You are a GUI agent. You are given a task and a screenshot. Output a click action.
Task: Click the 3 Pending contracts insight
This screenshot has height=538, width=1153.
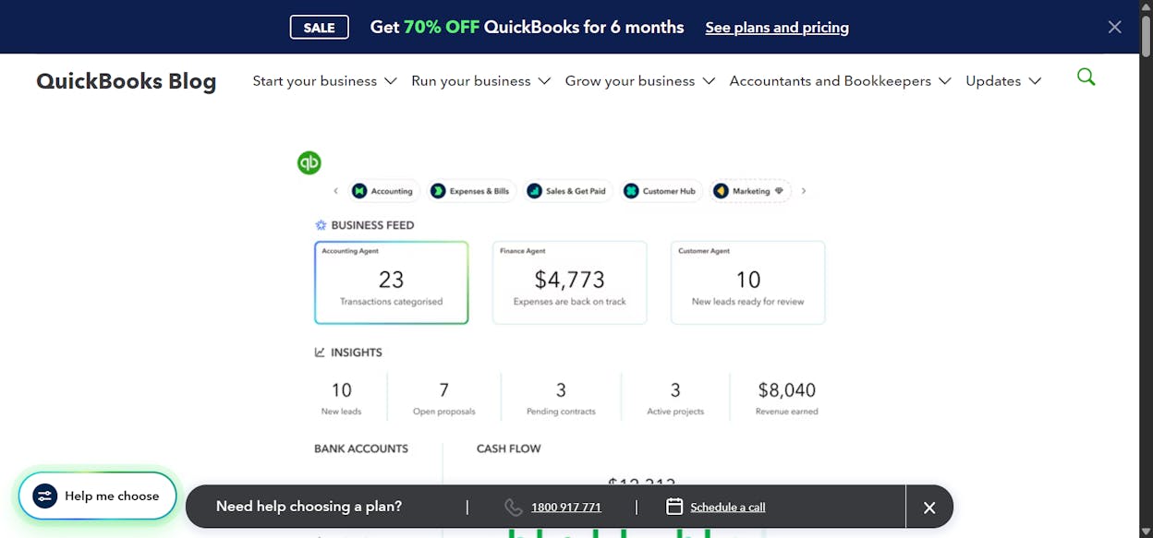tap(561, 398)
